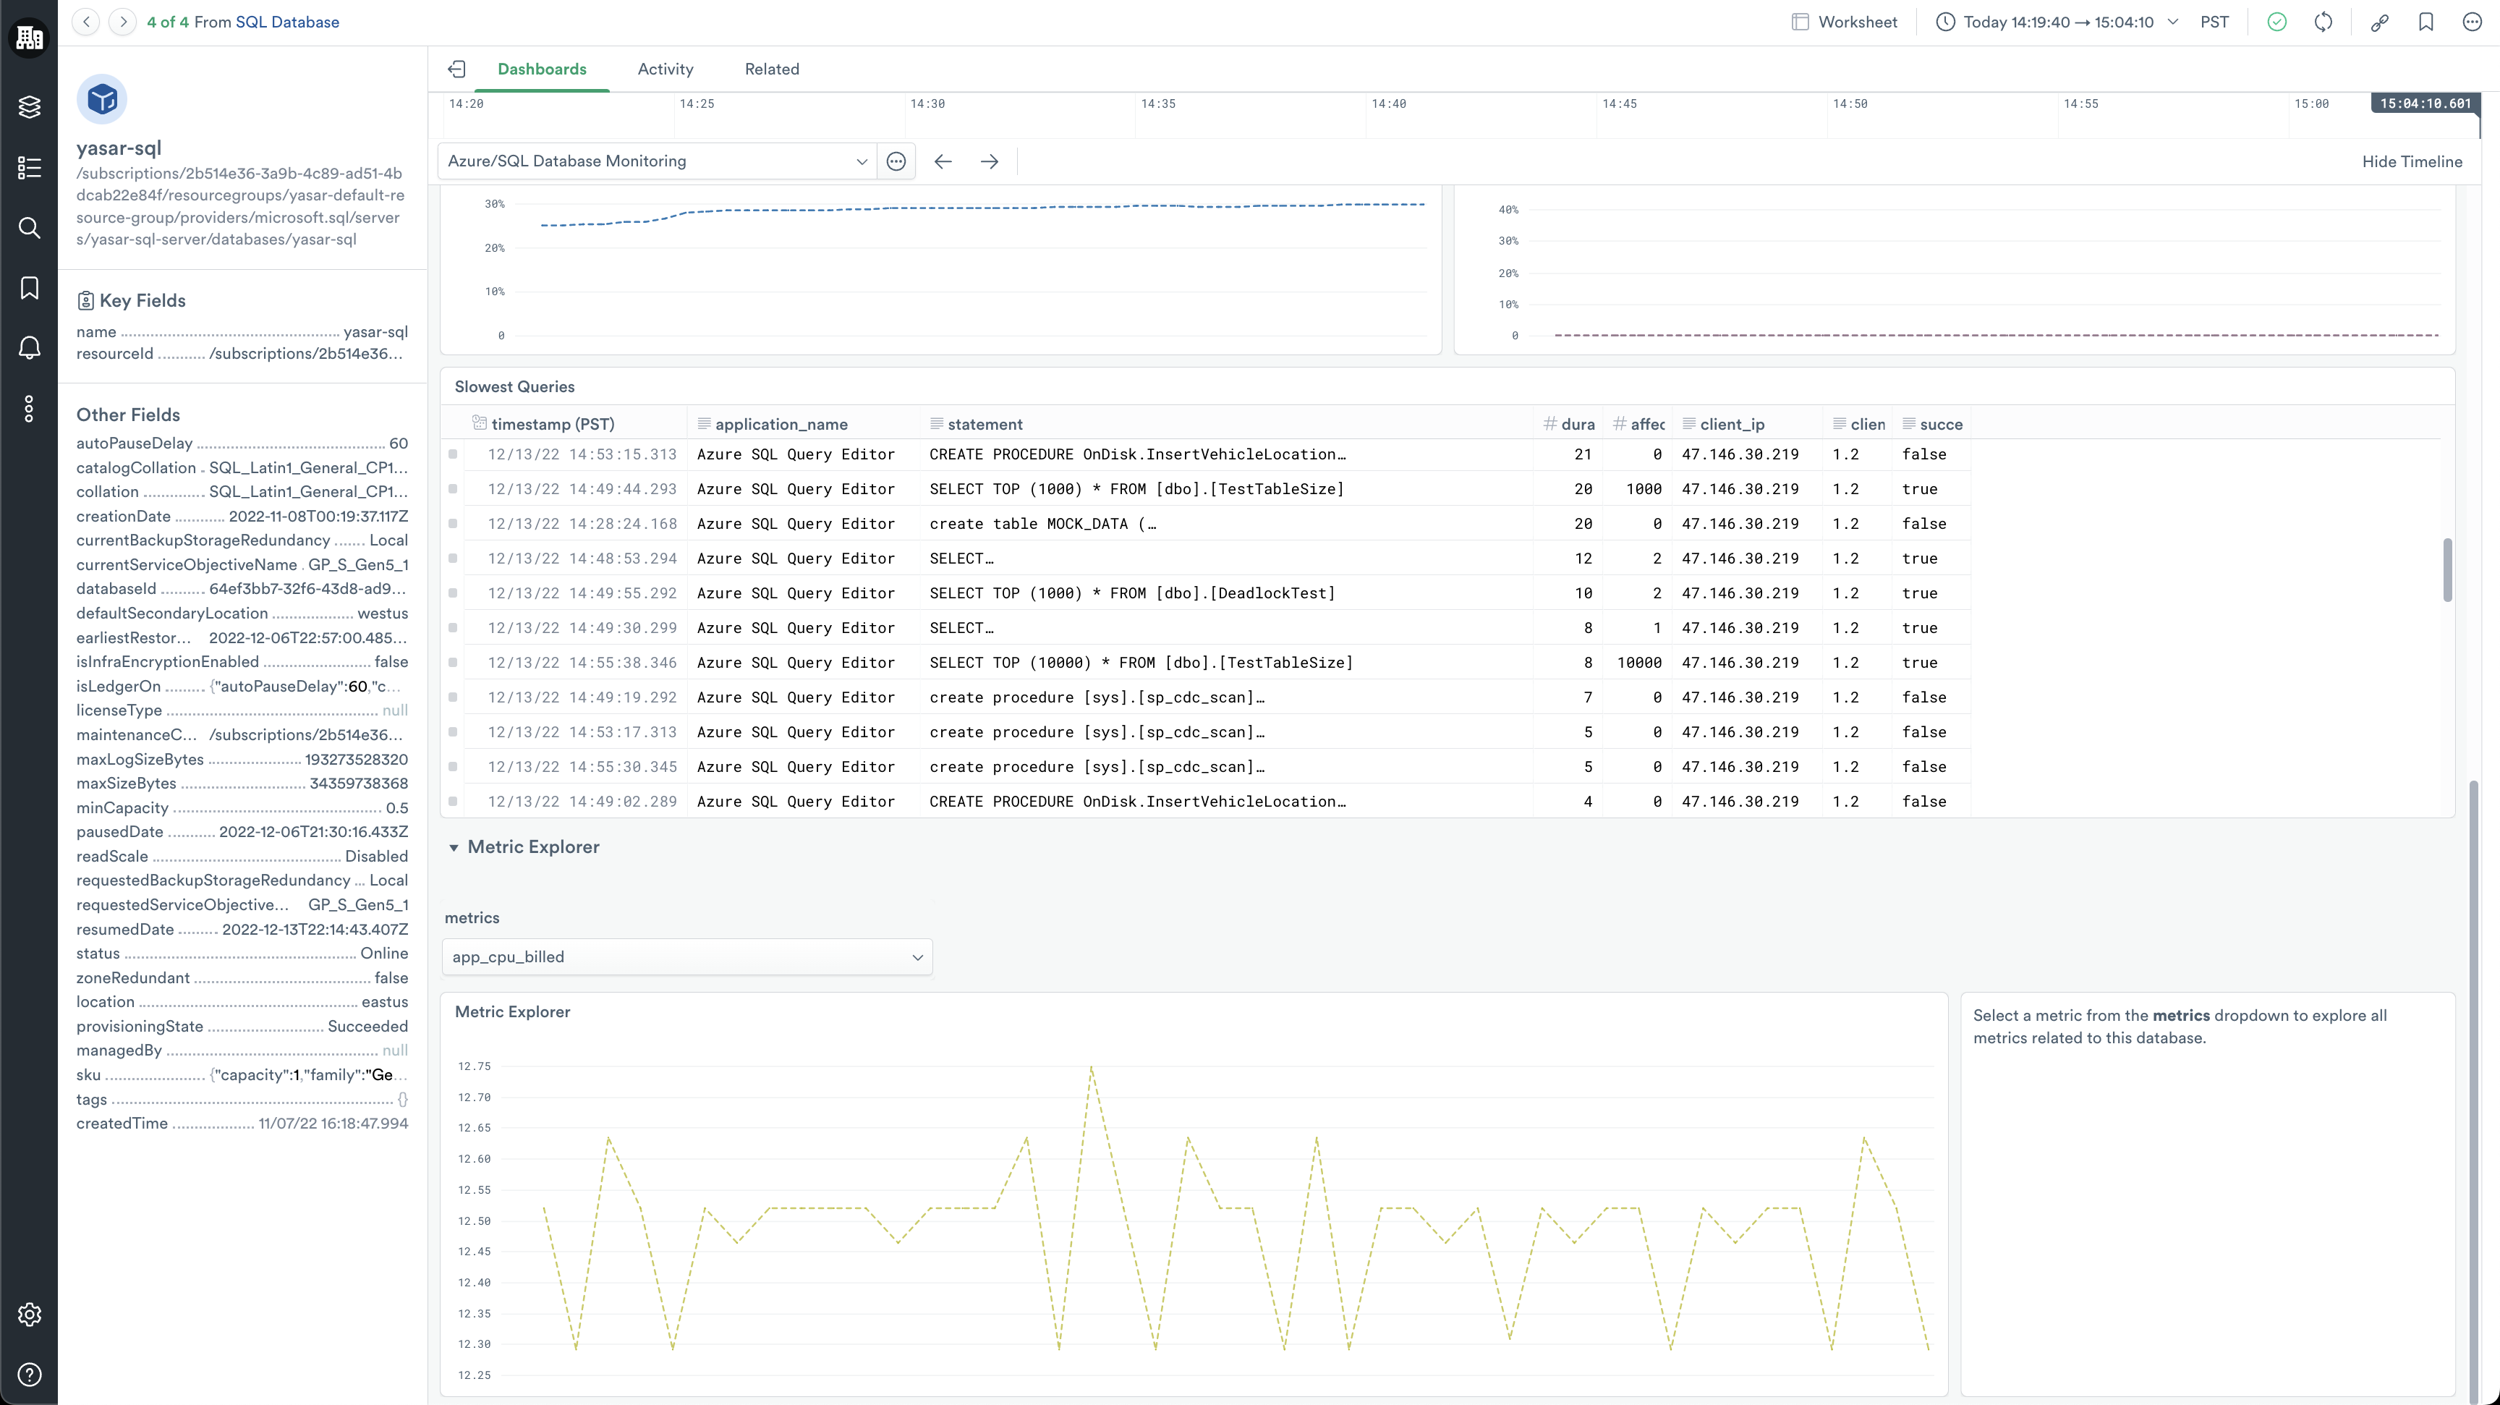Switch to the Related tab

(772, 69)
